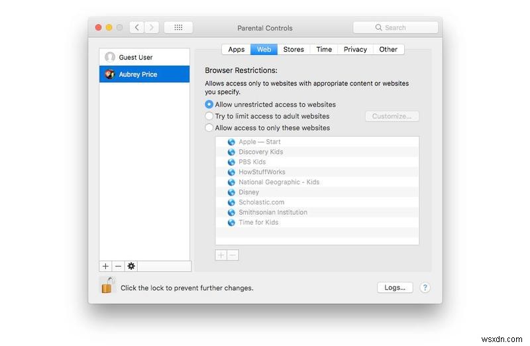530x346 pixels.
Task: Click the padlock to prevent further changes
Action: coord(108,285)
